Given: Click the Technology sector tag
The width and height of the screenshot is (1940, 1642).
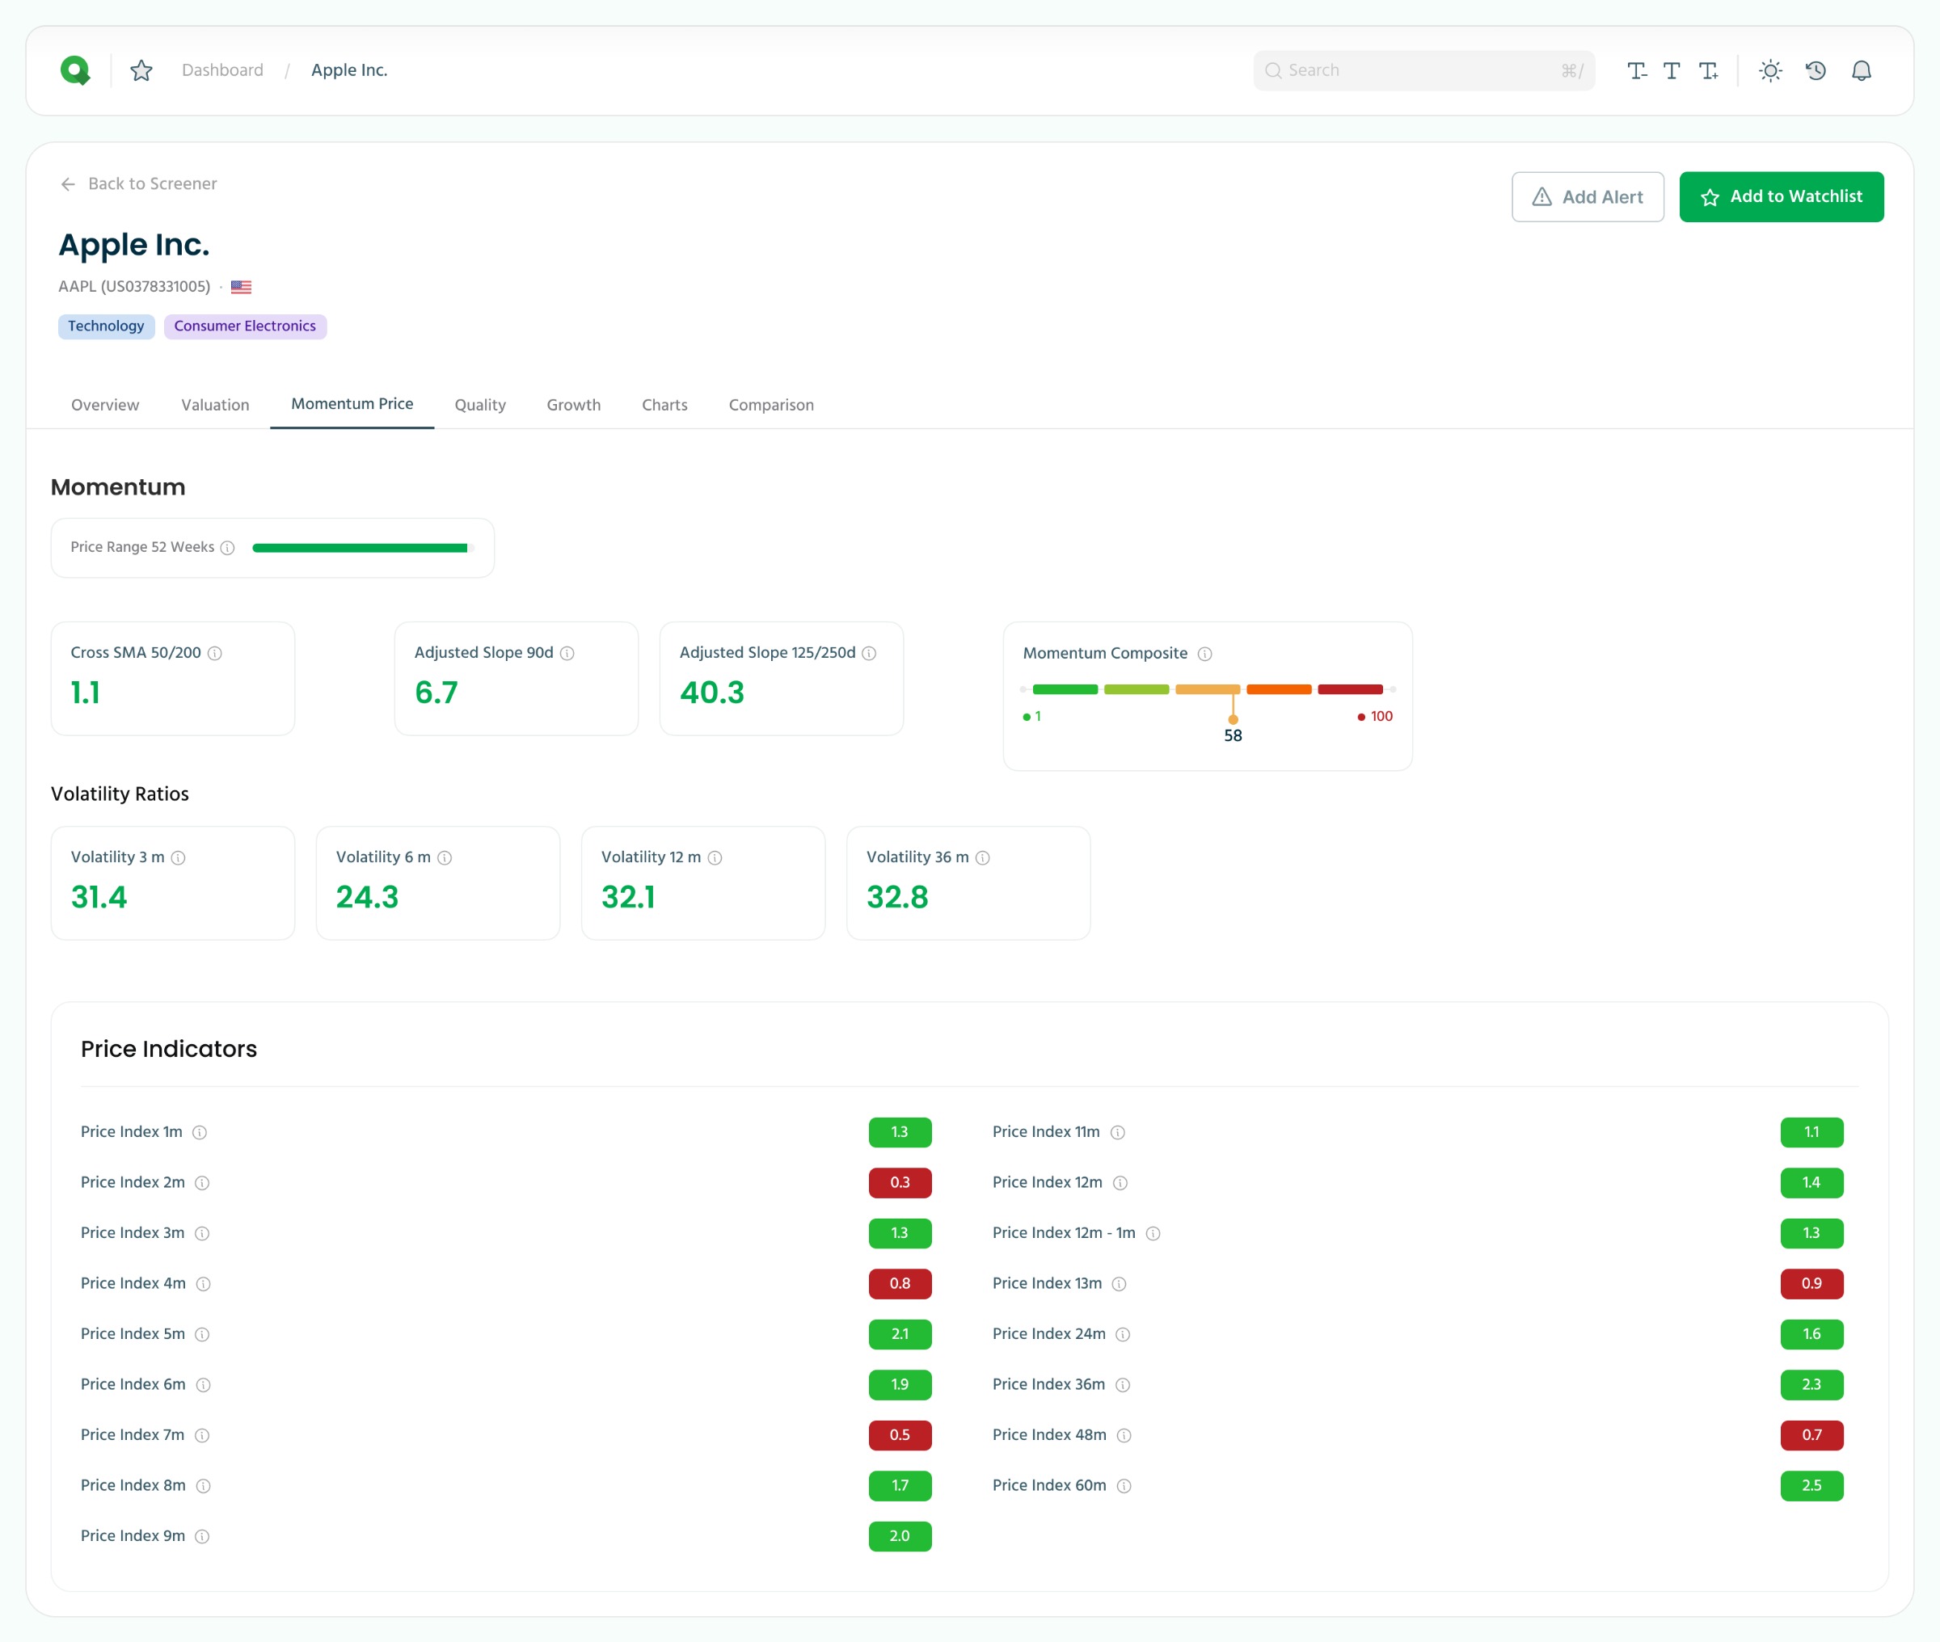Looking at the screenshot, I should point(106,326).
